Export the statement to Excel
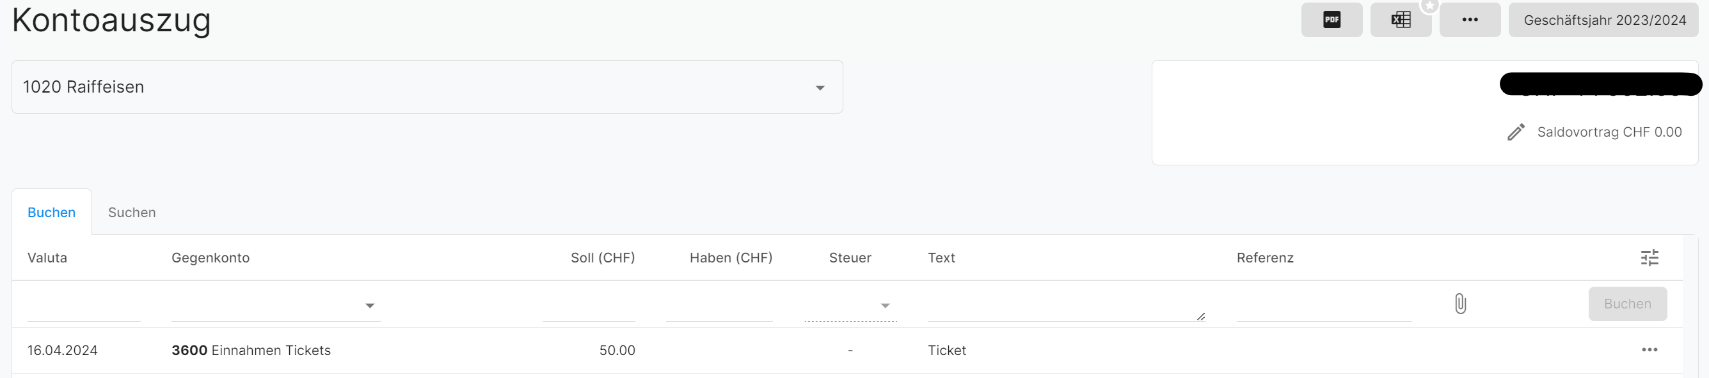The height and width of the screenshot is (378, 1709). 1401,20
